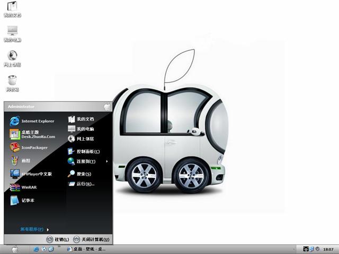Expand 所有程序(P) all programs list
Image resolution: width=339 pixels, height=254 pixels.
tap(34, 229)
